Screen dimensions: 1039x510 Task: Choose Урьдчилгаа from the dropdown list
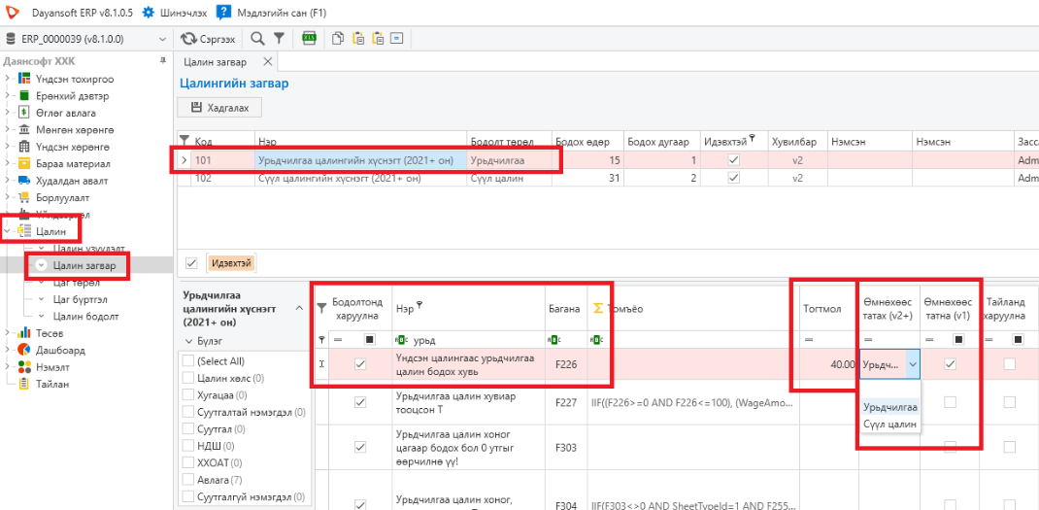889,407
